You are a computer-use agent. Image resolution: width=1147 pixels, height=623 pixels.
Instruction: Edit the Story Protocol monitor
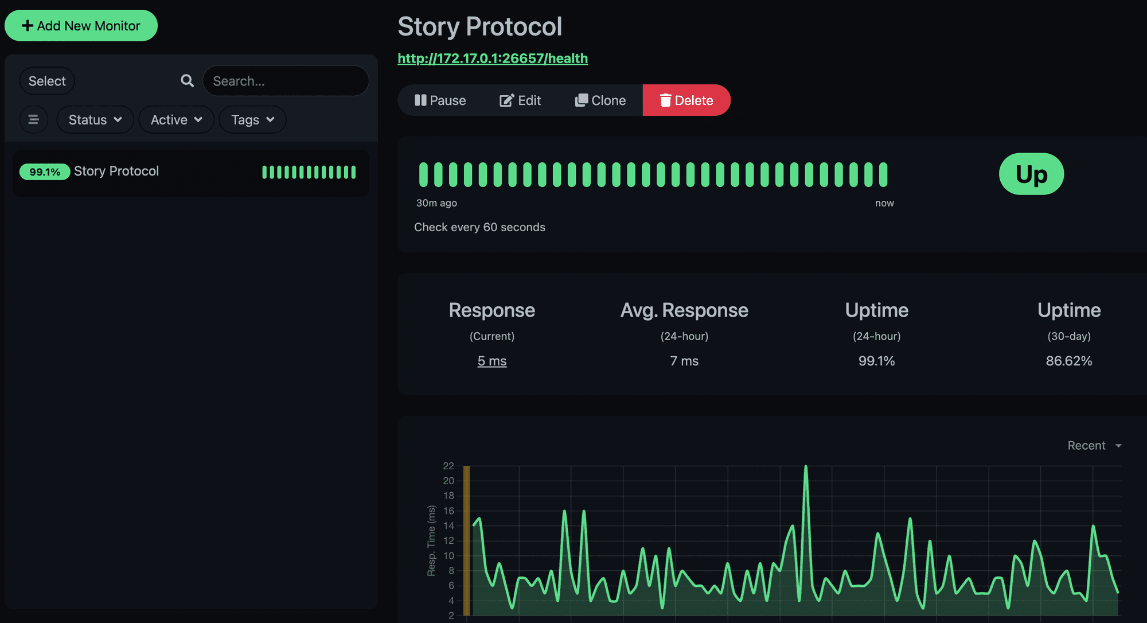tap(520, 100)
